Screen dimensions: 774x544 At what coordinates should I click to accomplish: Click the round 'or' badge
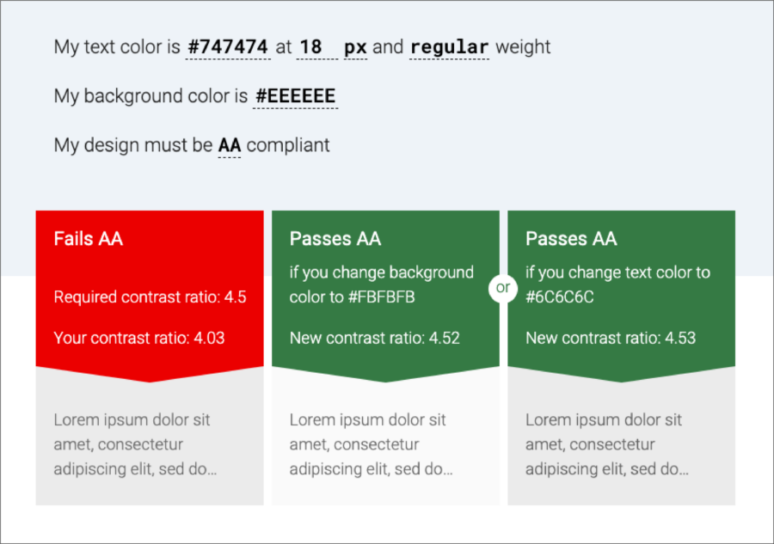click(503, 288)
